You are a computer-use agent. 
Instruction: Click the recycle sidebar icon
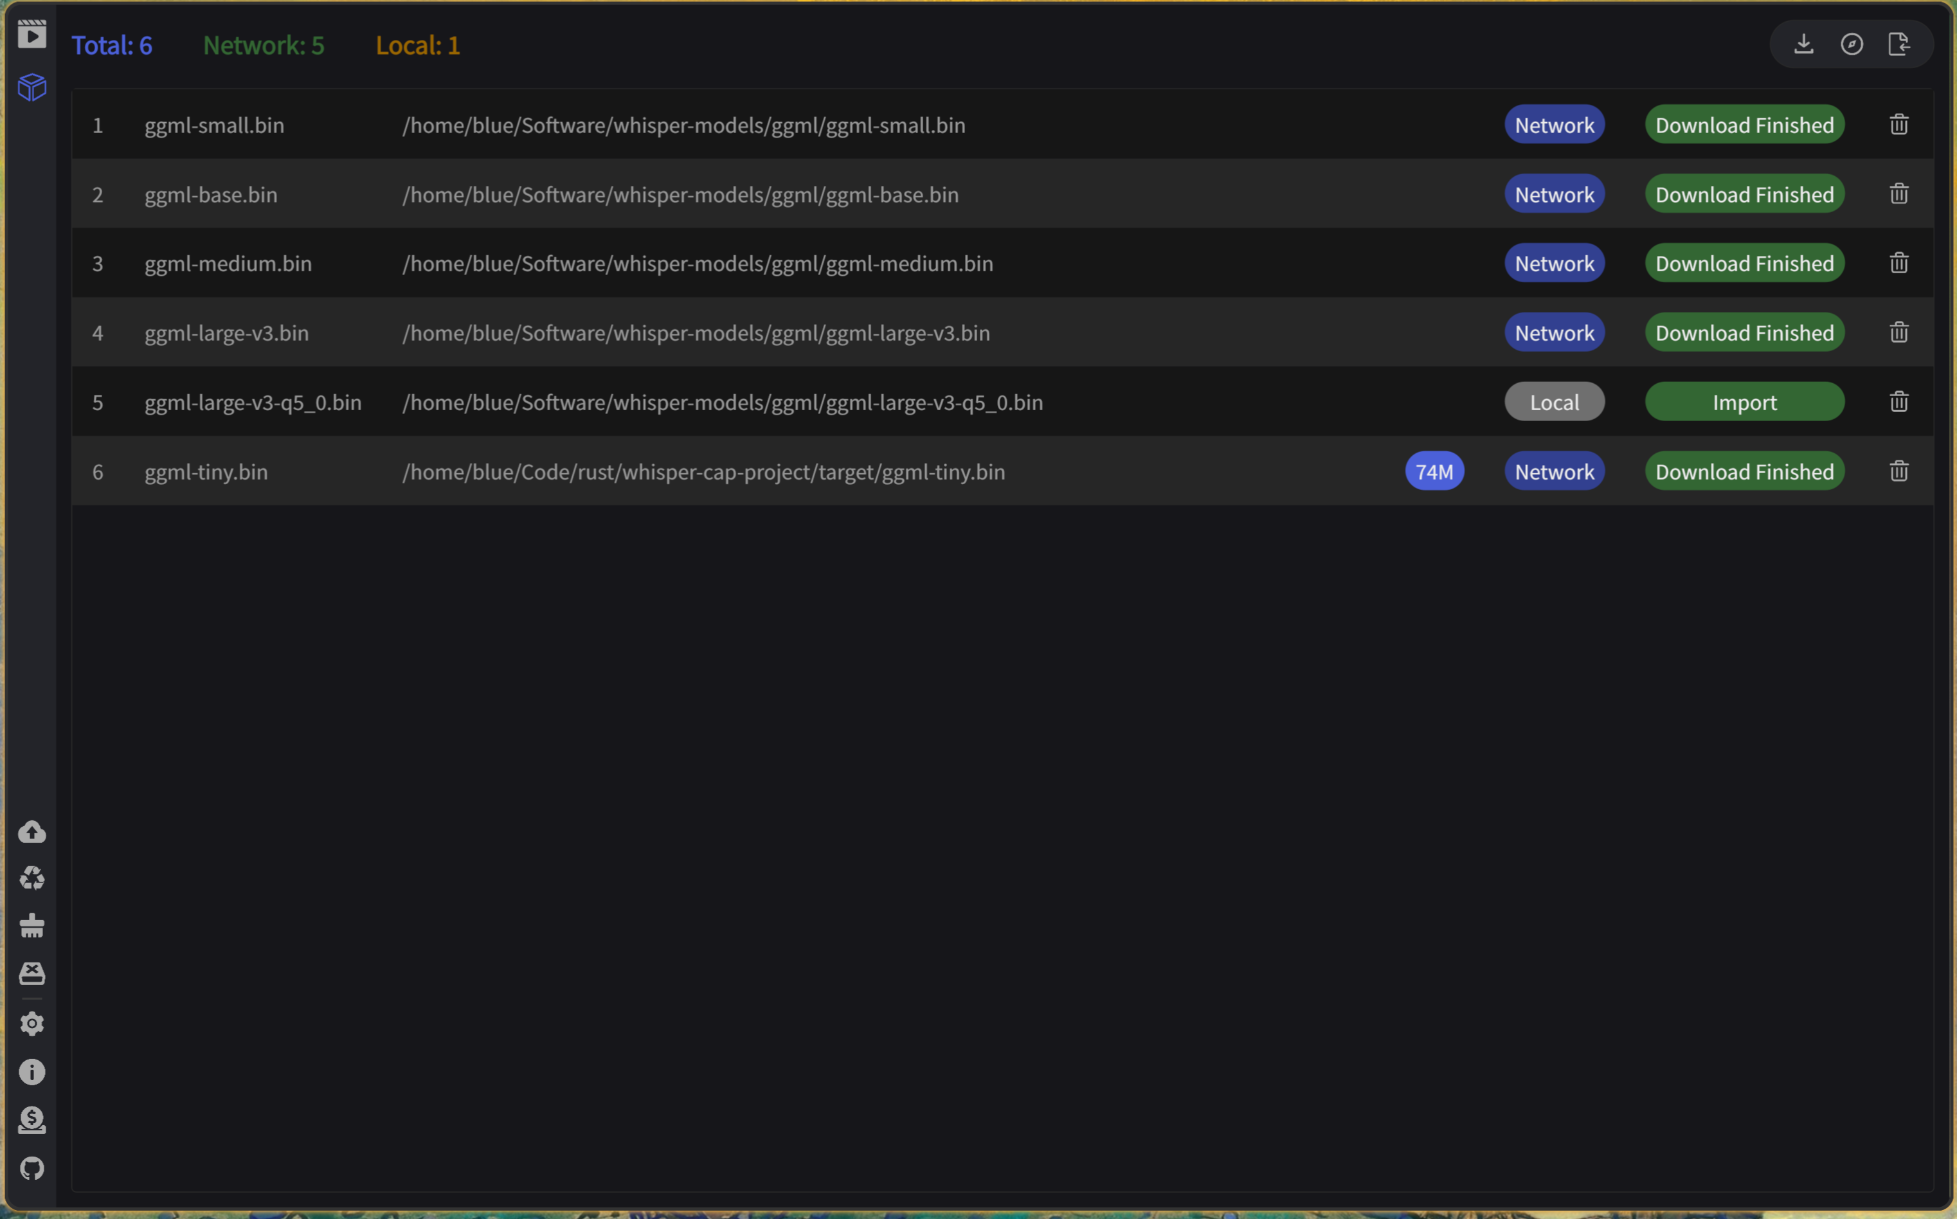(x=32, y=877)
